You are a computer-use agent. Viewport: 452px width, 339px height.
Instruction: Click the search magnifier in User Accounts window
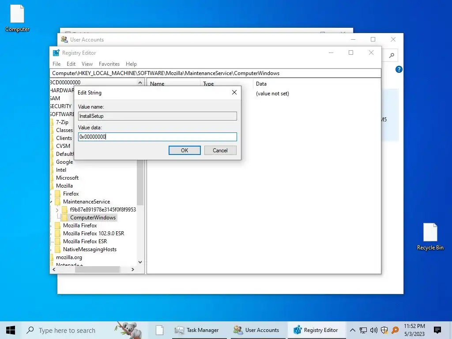click(392, 55)
